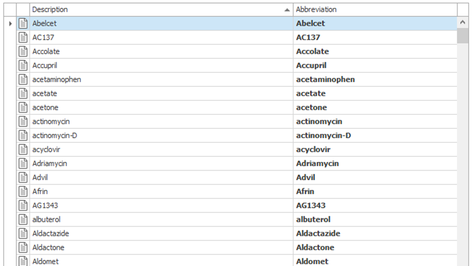Click the document icon for acetone row
Screen dimensions: 473x266
[x=23, y=108]
